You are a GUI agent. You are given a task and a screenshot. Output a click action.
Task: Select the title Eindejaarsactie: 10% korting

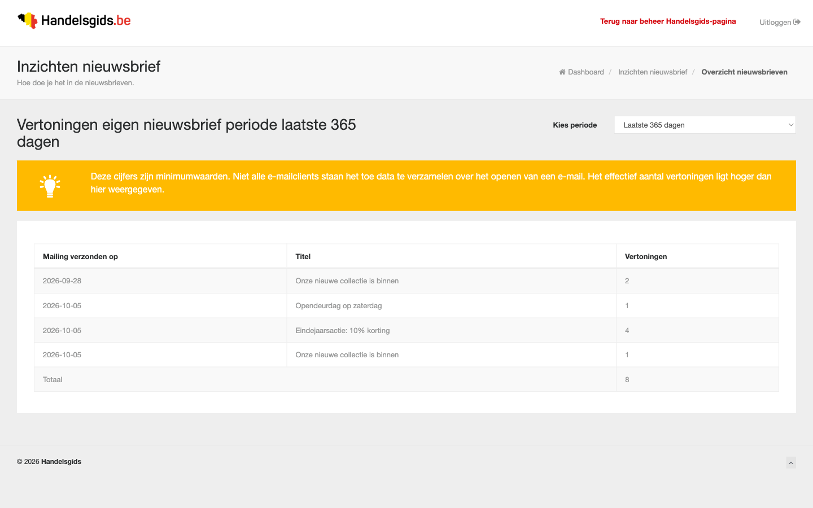tap(343, 330)
